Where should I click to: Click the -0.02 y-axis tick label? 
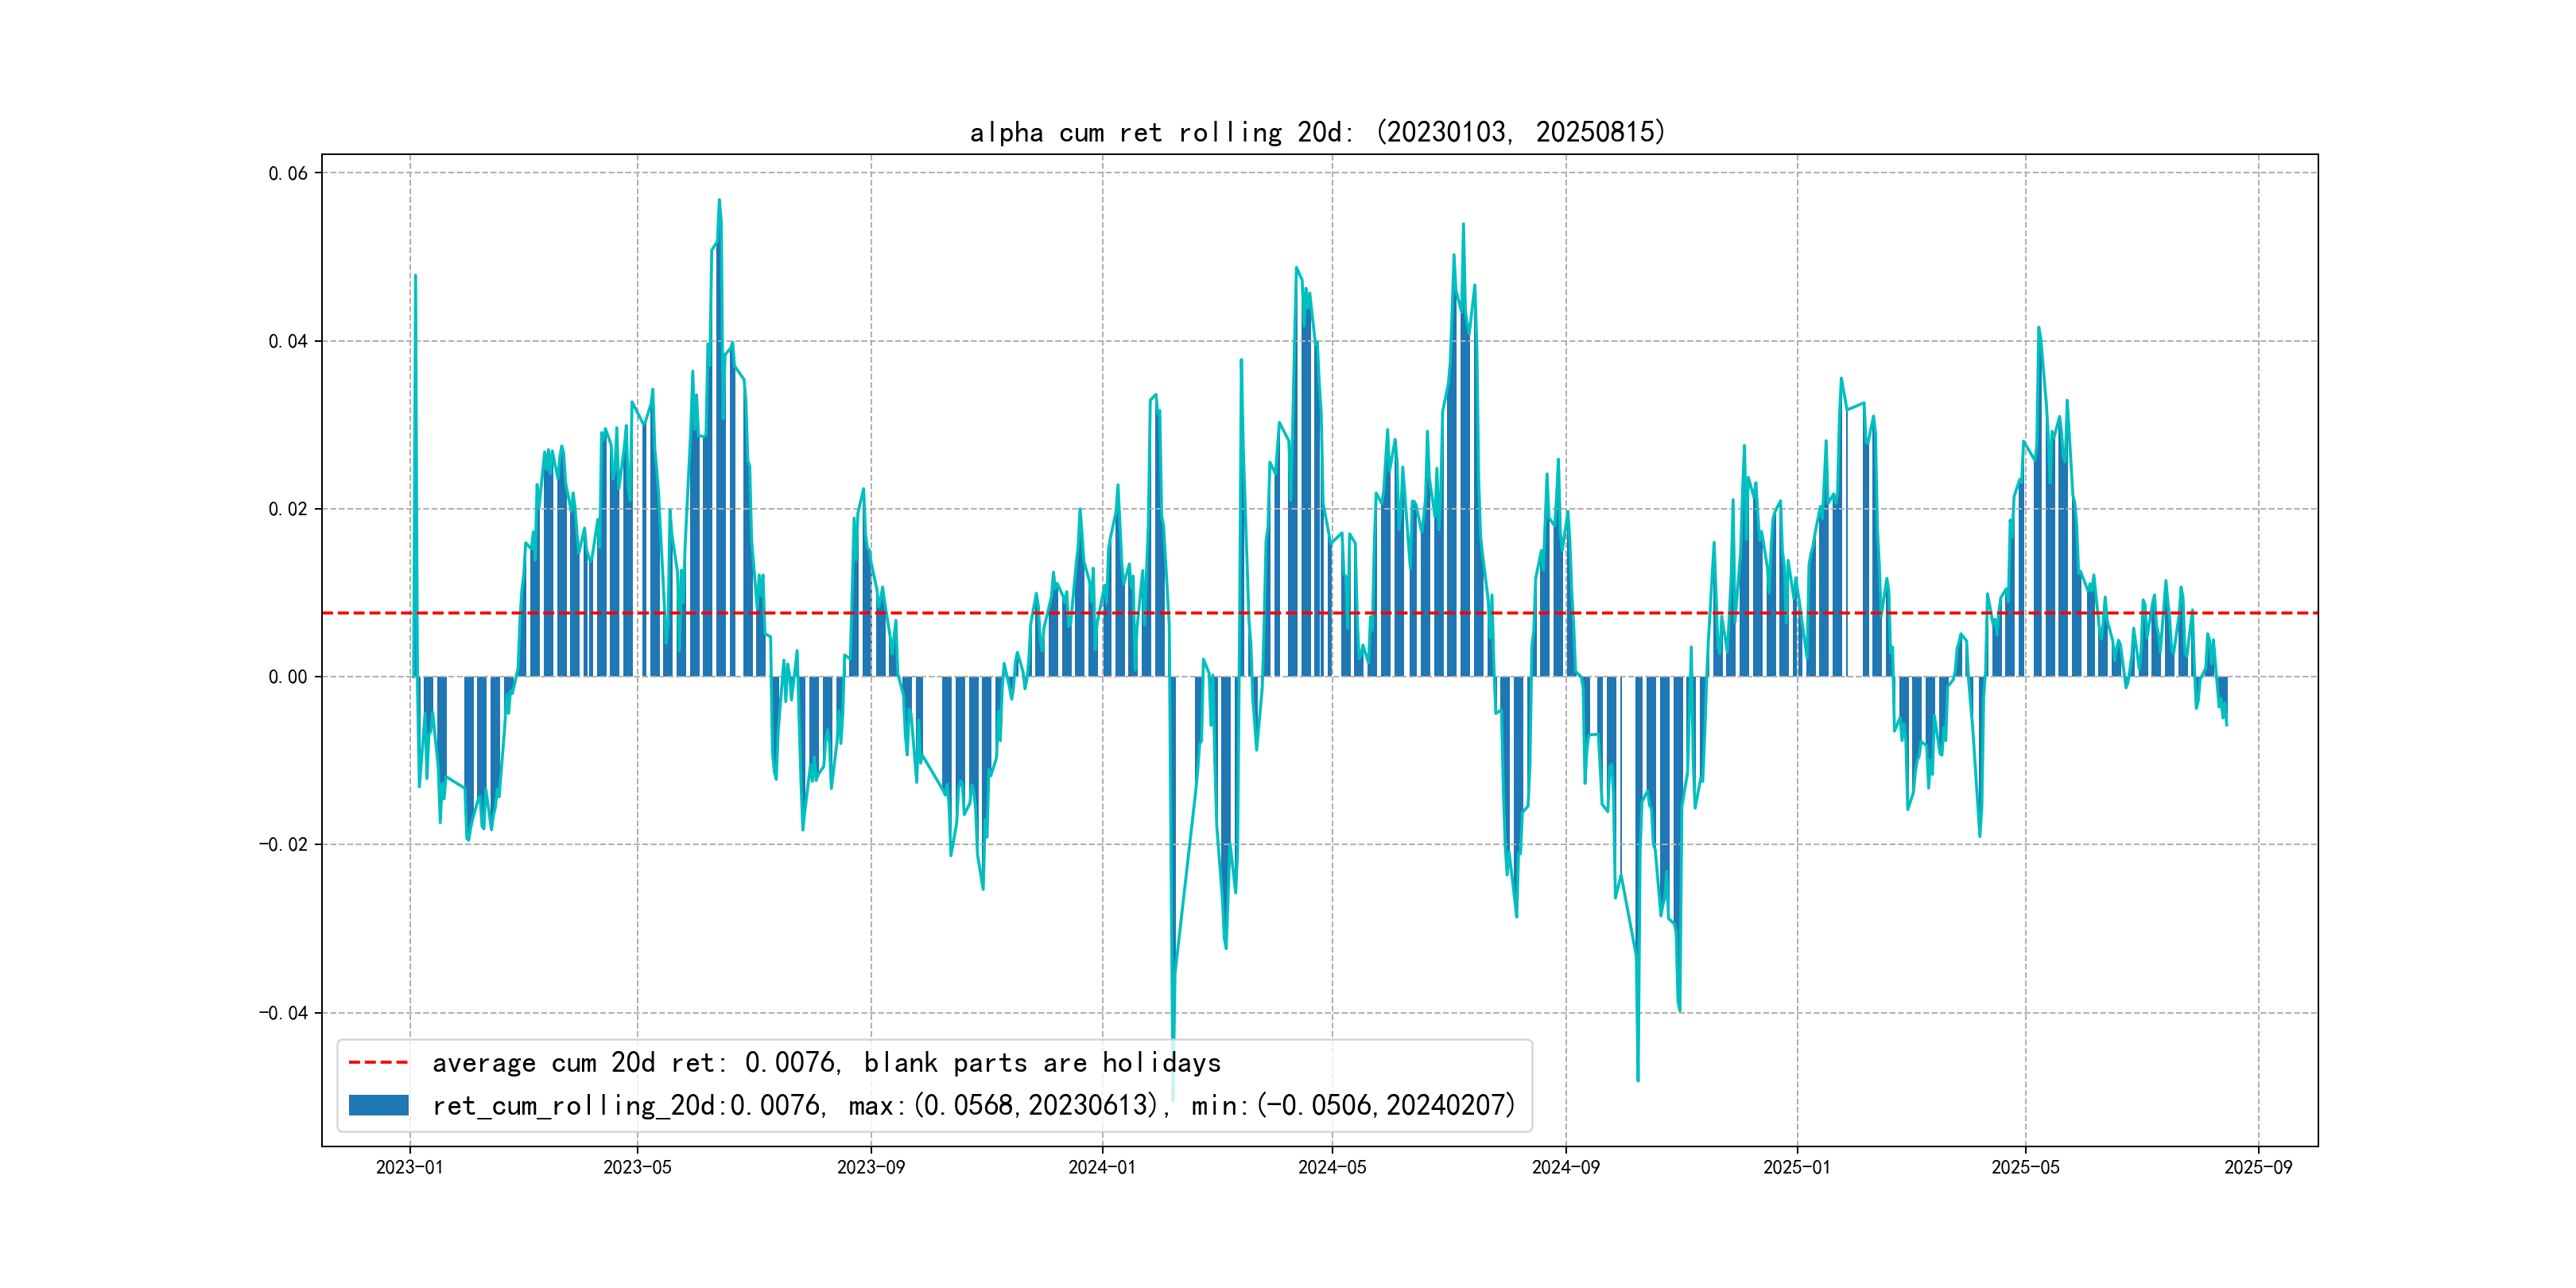tap(283, 845)
